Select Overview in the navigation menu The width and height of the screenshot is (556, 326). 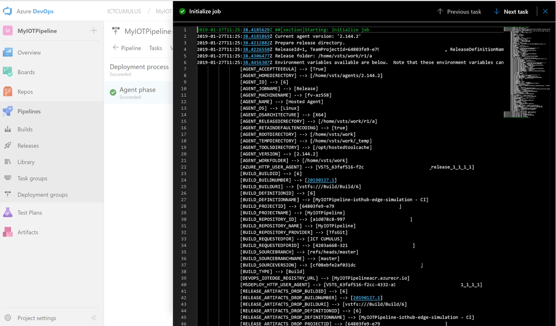click(x=29, y=52)
